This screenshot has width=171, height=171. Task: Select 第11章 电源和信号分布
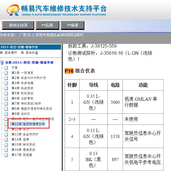(x=28, y=124)
